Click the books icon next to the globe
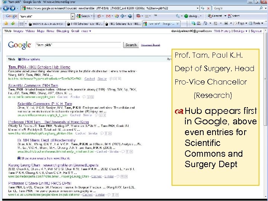This screenshot has width=268, height=201. click(x=199, y=23)
